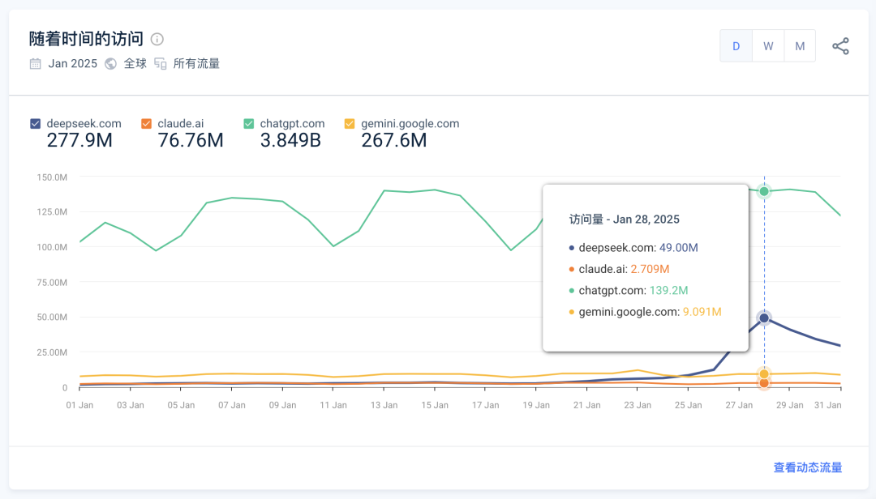Click the yellow gemini data point on Jan 28
The width and height of the screenshot is (876, 499).
(x=764, y=374)
